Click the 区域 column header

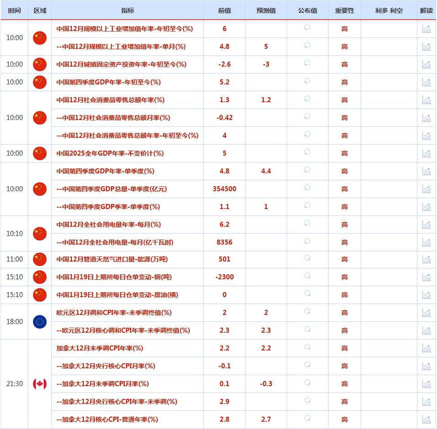[40, 10]
